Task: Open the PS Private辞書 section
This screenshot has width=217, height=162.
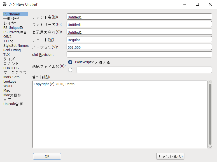Action: pos(15,32)
